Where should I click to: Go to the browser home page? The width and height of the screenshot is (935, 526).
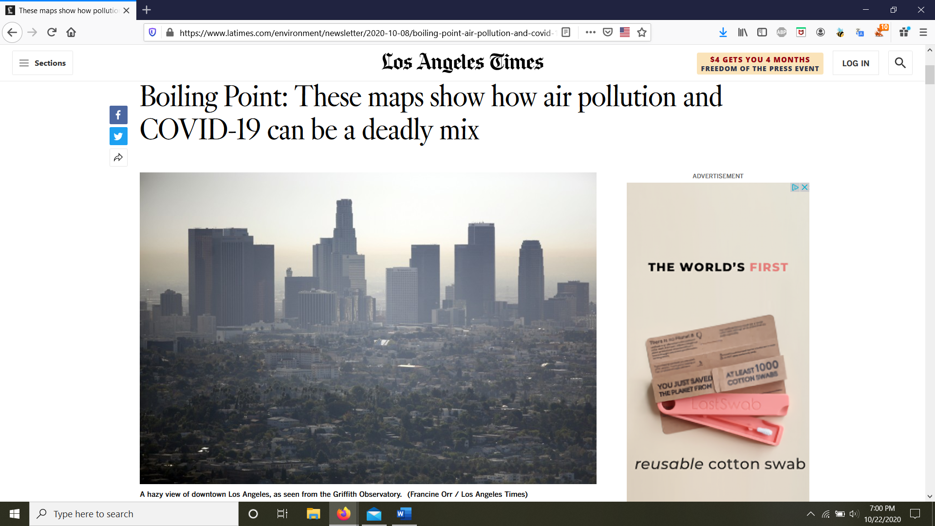click(x=71, y=33)
